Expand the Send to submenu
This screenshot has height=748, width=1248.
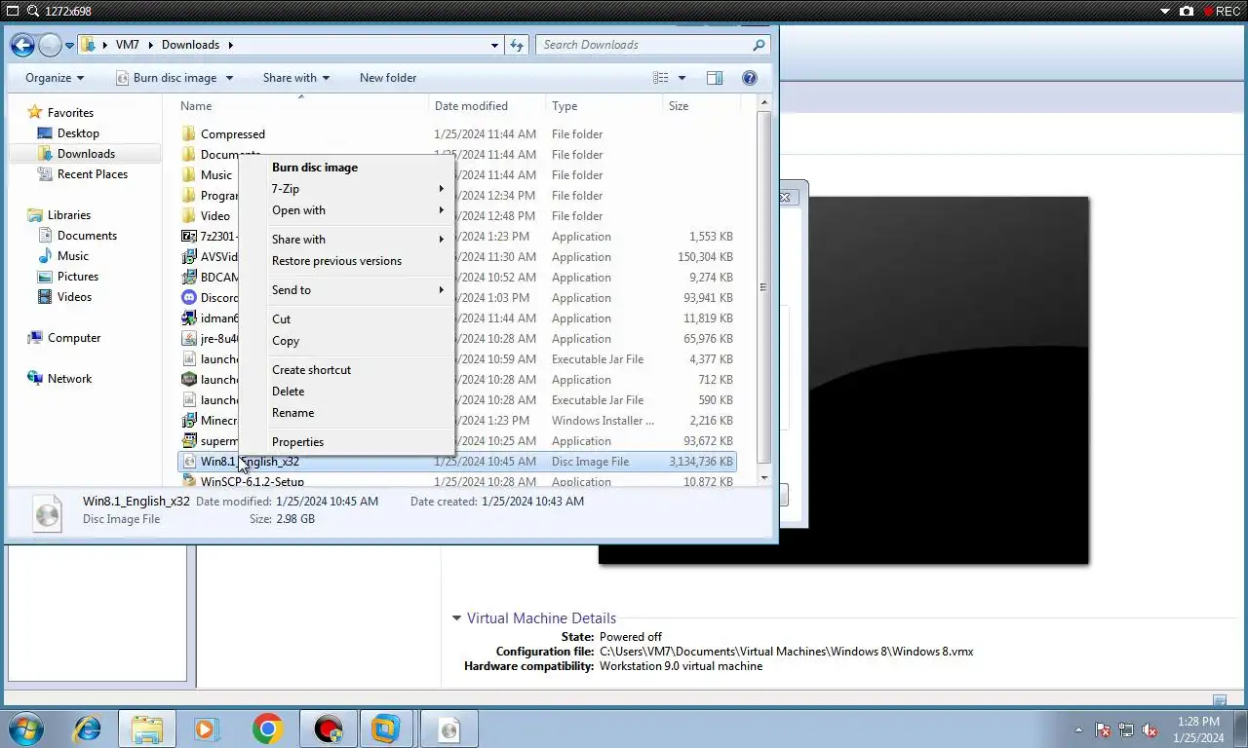click(346, 290)
